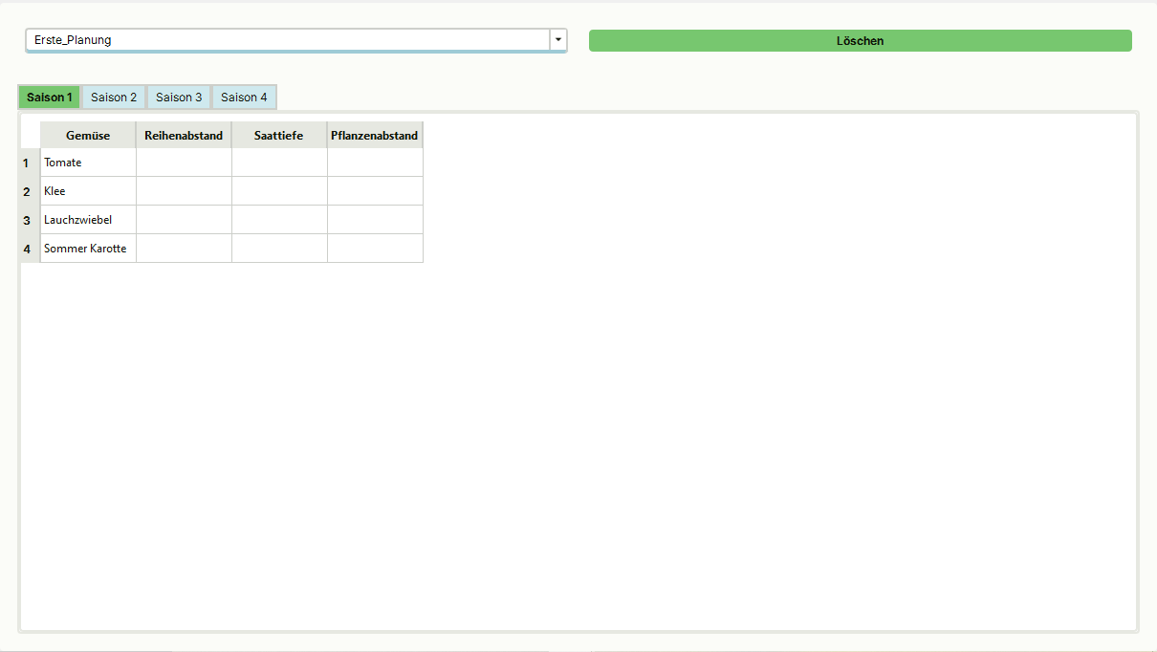Viewport: 1157px width, 652px height.
Task: Click the green Löschen button
Action: click(x=860, y=40)
